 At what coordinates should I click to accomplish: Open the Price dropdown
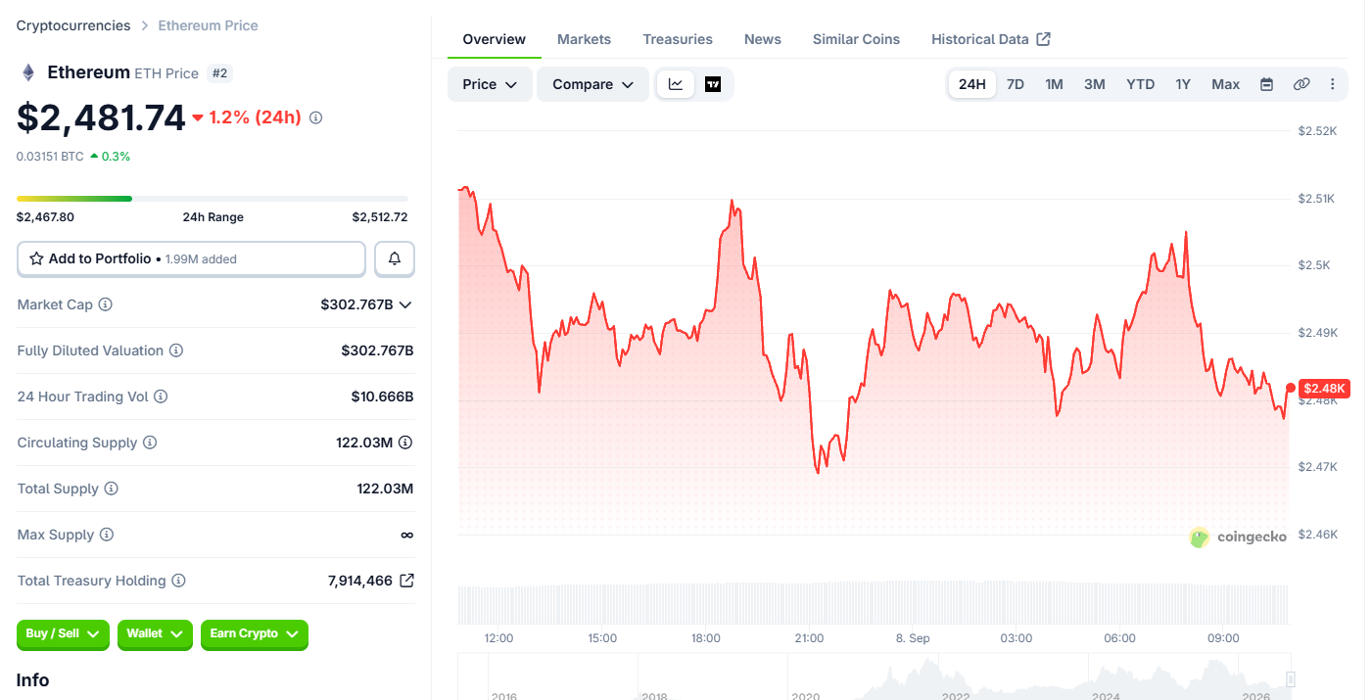[x=490, y=84]
